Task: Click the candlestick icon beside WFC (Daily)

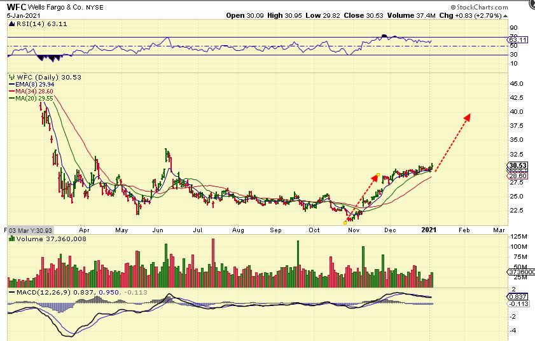Action: coord(12,77)
